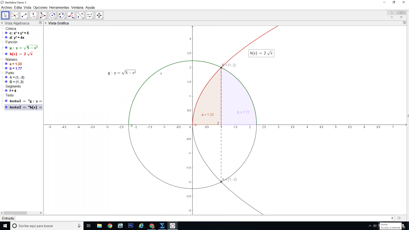The height and width of the screenshot is (230, 409).
Task: Activate the Move Graphics View tool
Action: coord(99,15)
